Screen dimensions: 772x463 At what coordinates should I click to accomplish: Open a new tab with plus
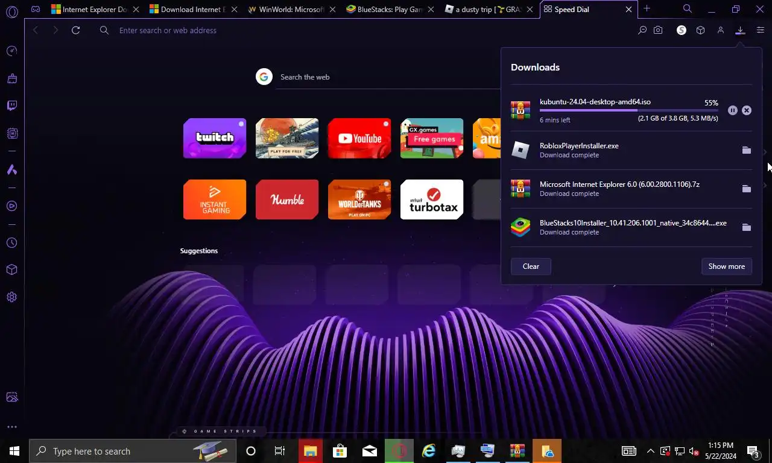[x=647, y=8]
